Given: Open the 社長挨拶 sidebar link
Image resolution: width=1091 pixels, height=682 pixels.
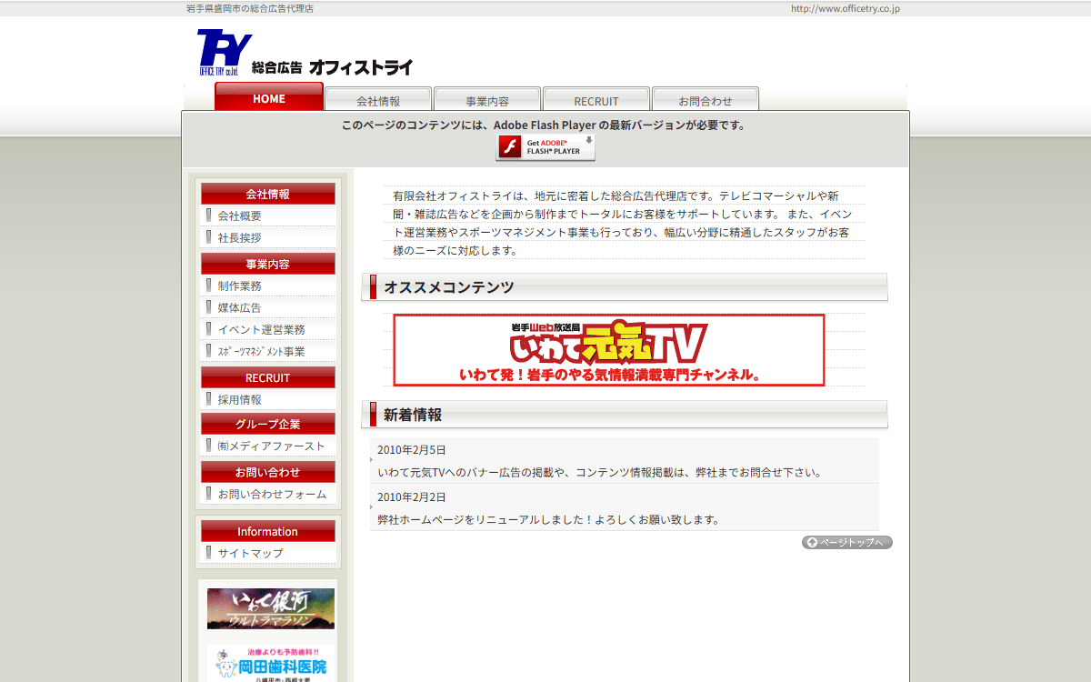Looking at the screenshot, I should 239,237.
